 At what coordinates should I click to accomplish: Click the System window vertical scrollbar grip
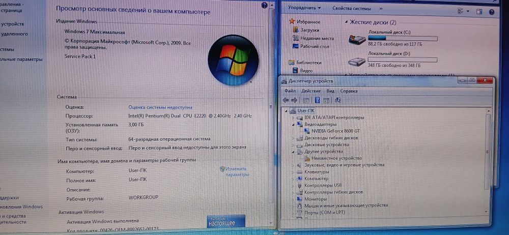pyautogui.click(x=271, y=107)
